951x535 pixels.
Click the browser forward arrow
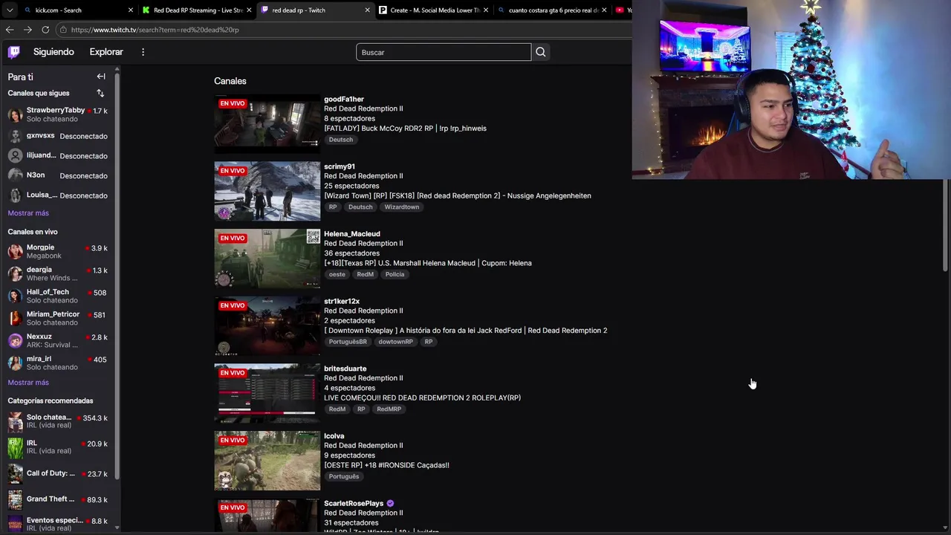tap(27, 30)
